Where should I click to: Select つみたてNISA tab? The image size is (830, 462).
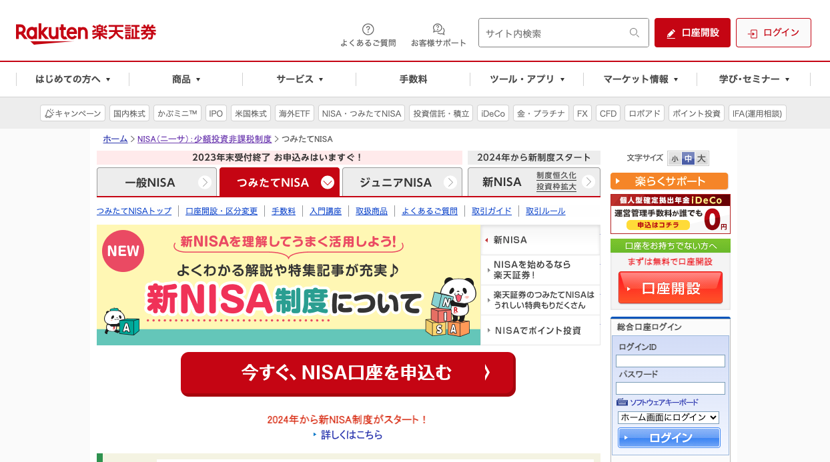click(280, 182)
